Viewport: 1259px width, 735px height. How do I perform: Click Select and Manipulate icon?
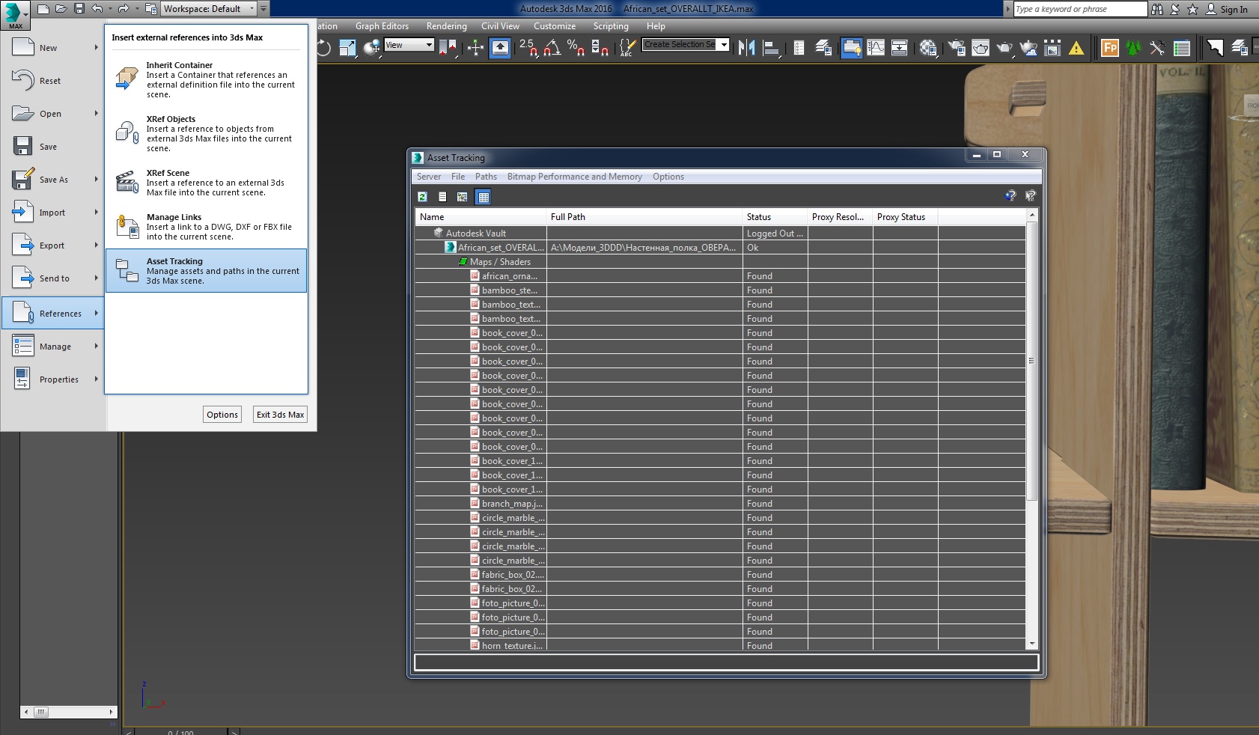tap(475, 48)
